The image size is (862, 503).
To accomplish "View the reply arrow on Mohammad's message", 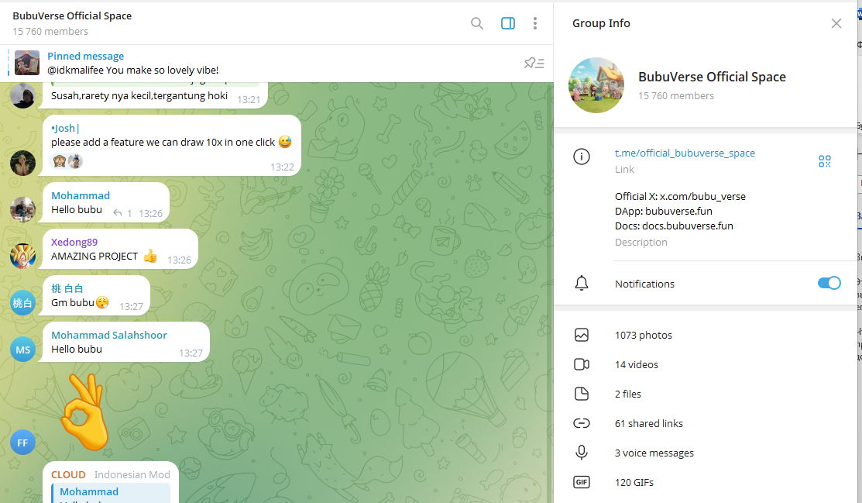I will pos(117,213).
